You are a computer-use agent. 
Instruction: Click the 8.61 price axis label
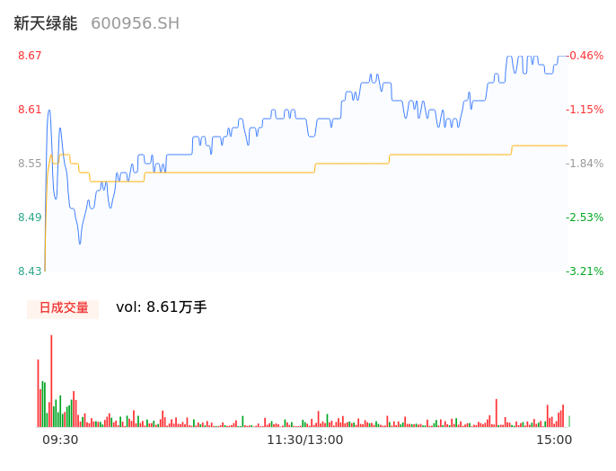coord(30,110)
